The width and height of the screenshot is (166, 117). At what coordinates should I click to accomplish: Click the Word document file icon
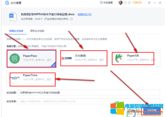[13, 17]
